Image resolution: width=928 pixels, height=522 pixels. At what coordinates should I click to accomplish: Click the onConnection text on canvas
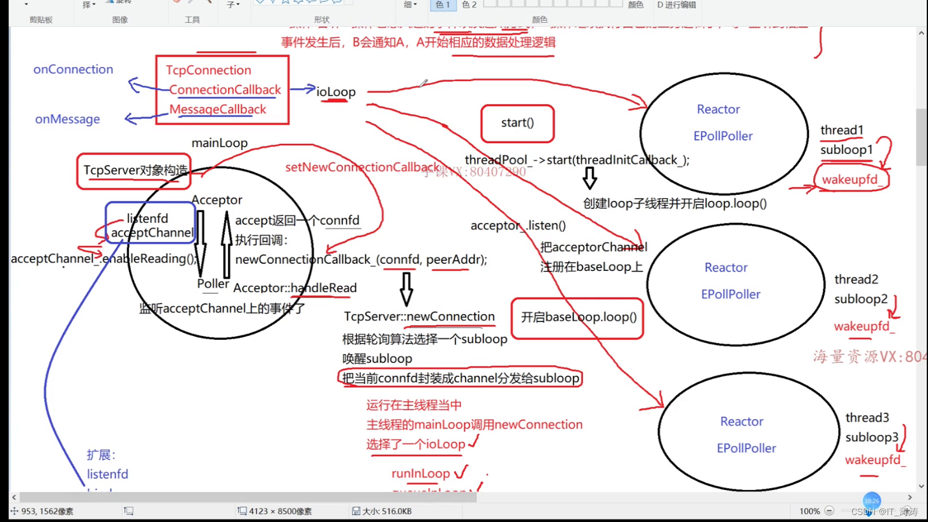[73, 69]
